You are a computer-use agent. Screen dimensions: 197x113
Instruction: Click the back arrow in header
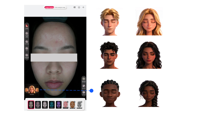83,7
